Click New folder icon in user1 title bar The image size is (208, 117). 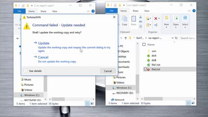28,6
